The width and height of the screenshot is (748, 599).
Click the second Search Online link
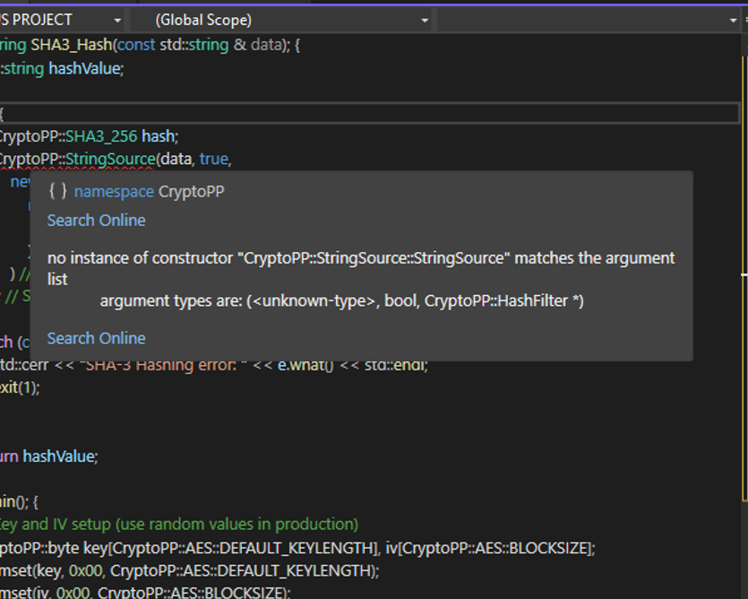[x=96, y=338]
